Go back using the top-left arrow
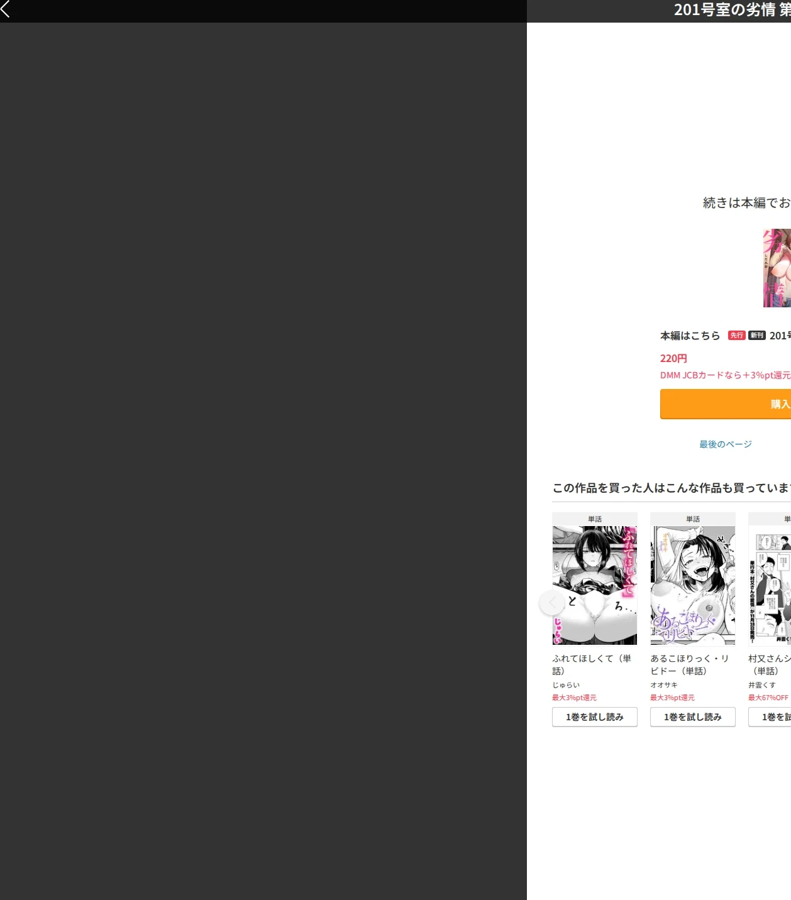791x900 pixels. point(6,9)
